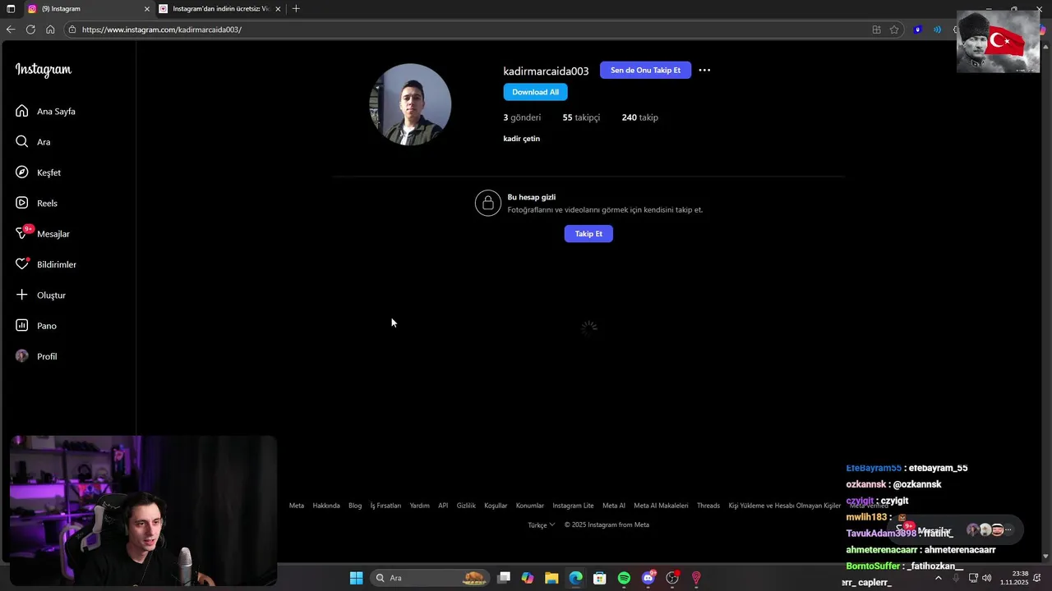Open Ana Sayfa home icon in sidebar
Image resolution: width=1052 pixels, height=591 pixels.
[x=22, y=111]
